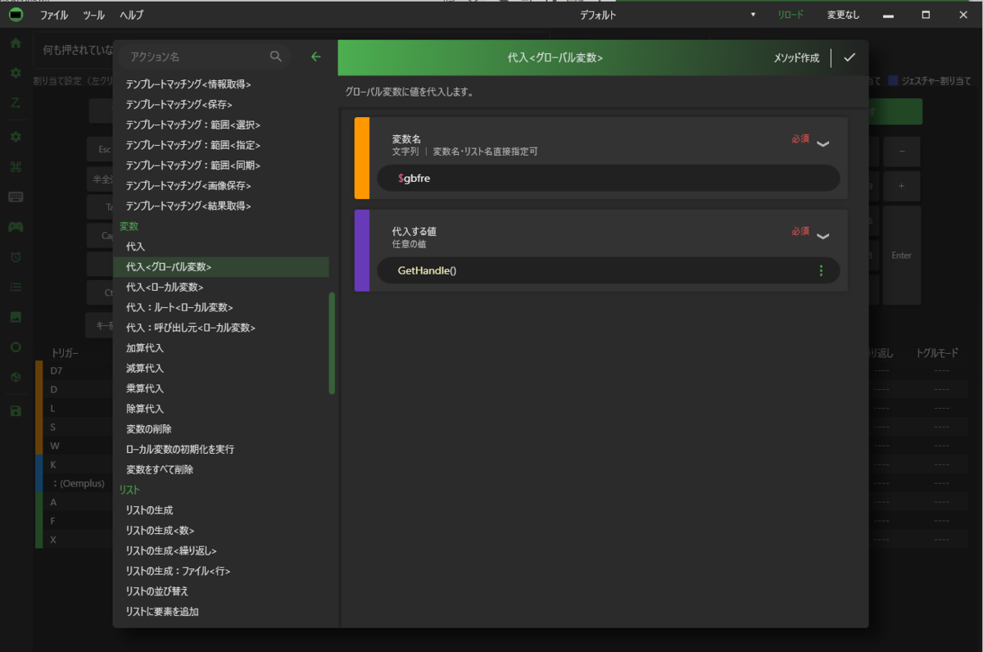
Task: Select テンプレートマッチング：範囲<指定> action
Action: [x=221, y=145]
